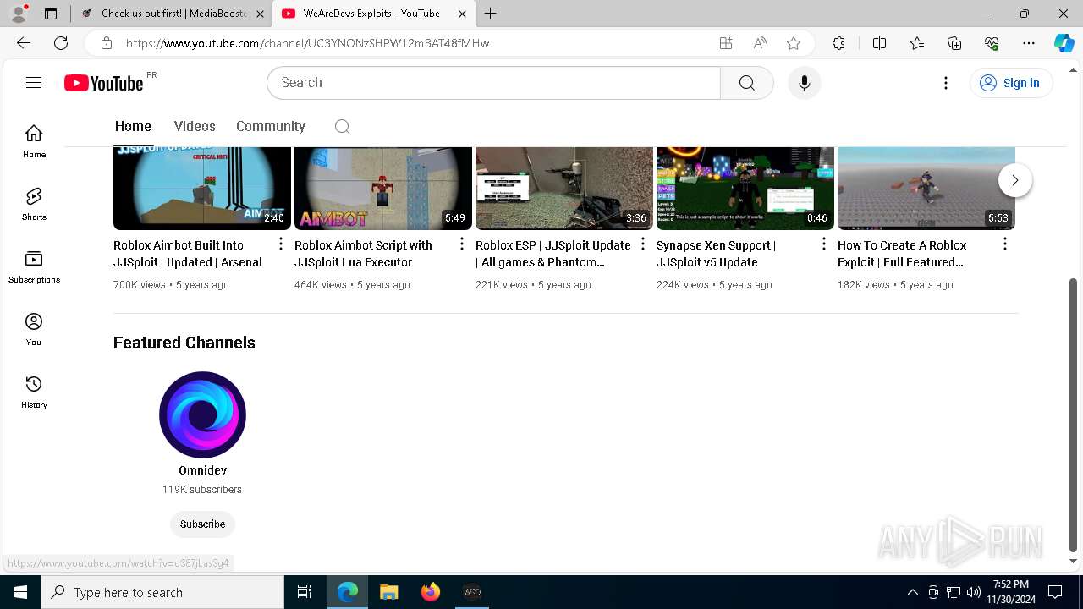Open Subscriptions in sidebar

34,266
